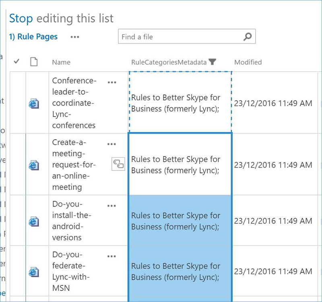Click the tag icon beside the Create-a-meeting-request row
Viewport: 322px width, 302px height.
coord(118,163)
